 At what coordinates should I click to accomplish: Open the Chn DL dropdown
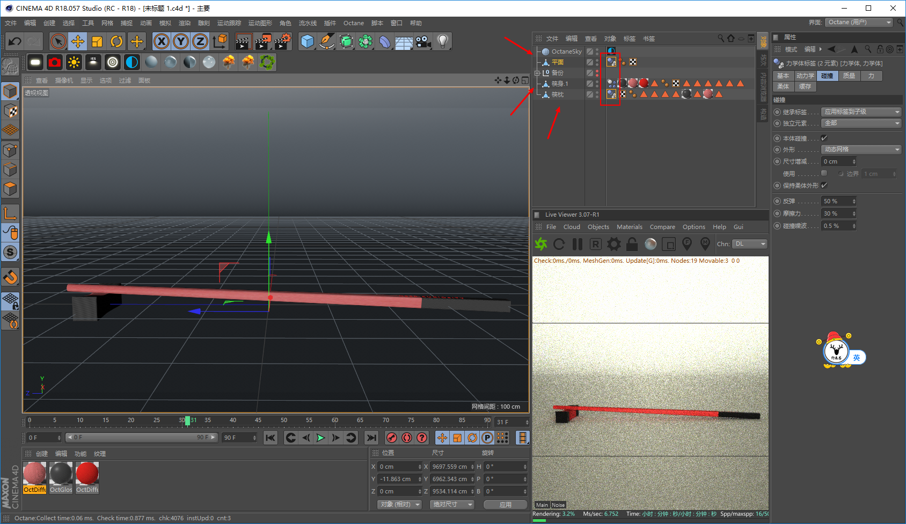(750, 244)
